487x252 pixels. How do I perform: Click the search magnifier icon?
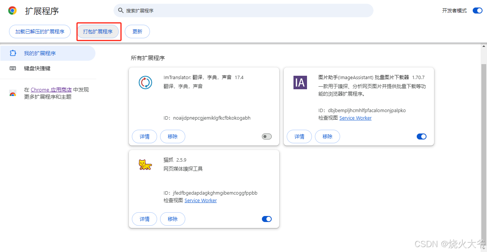coord(121,10)
